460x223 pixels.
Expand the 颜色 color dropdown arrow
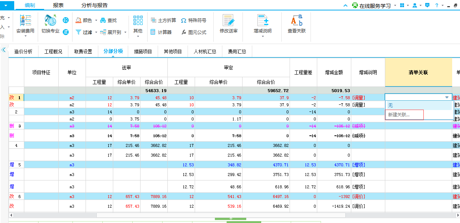pos(96,21)
